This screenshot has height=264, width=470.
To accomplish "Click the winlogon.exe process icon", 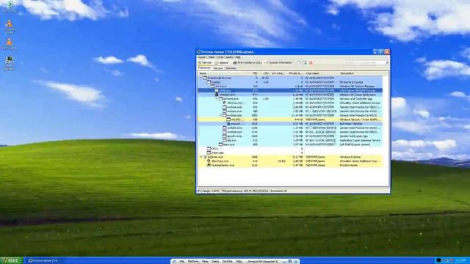I will (x=217, y=95).
